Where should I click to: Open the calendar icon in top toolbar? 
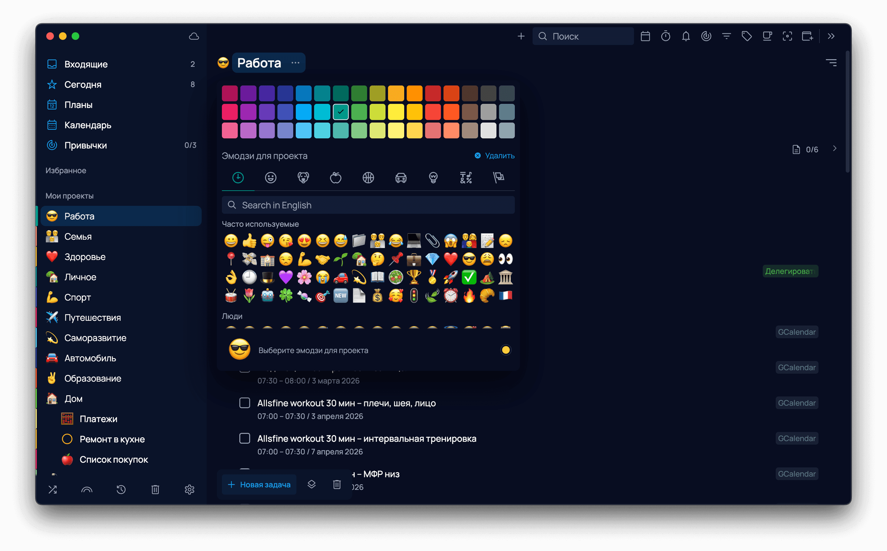click(x=645, y=36)
